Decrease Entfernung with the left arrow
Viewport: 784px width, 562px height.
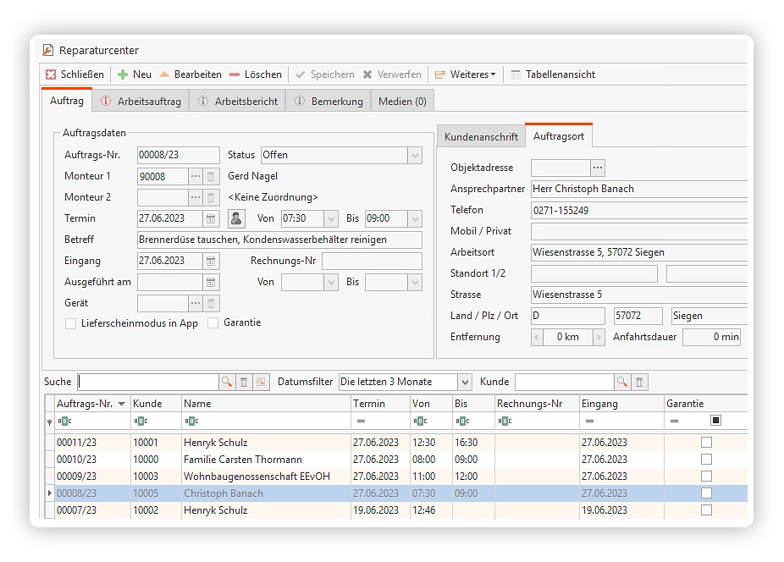coord(538,338)
